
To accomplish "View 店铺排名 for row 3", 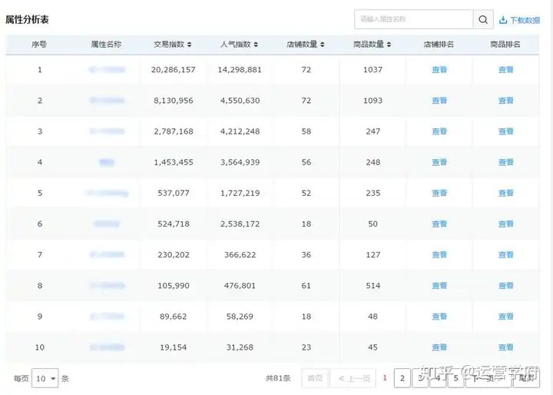I will tap(439, 131).
